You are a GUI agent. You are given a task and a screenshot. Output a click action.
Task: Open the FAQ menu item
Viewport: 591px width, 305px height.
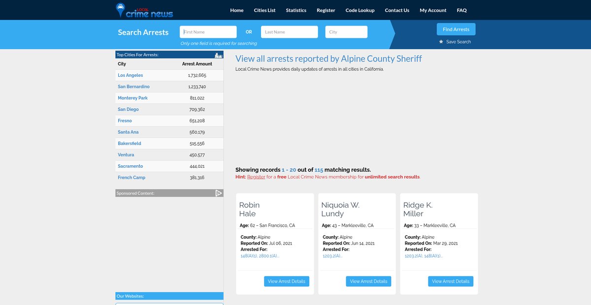[461, 10]
